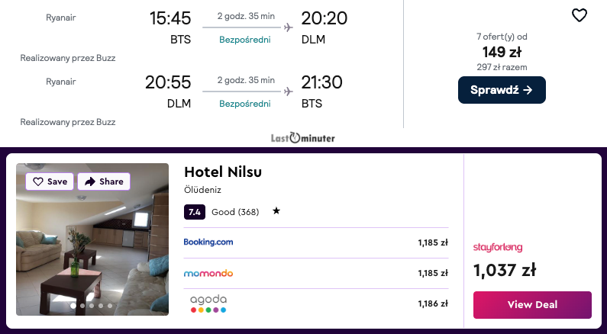Click the Sprawdź button
Viewport: 607px width, 334px height.
(502, 90)
